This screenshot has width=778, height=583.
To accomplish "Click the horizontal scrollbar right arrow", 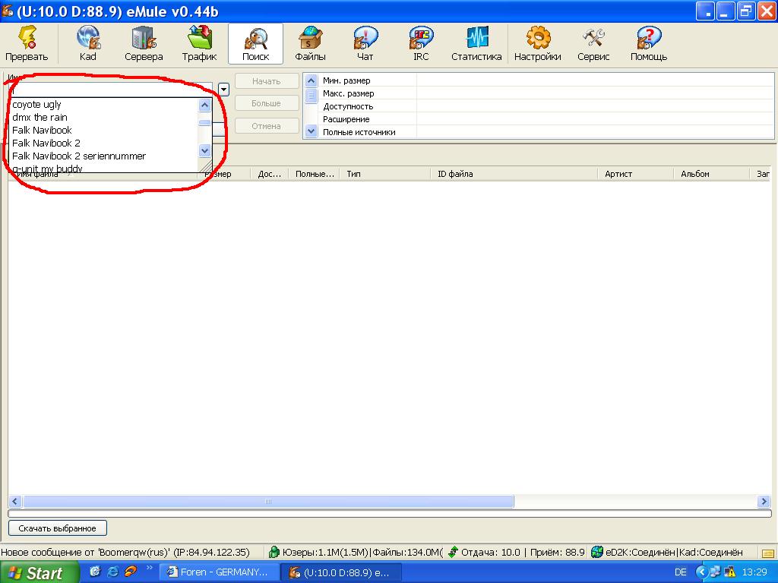I will pos(764,502).
